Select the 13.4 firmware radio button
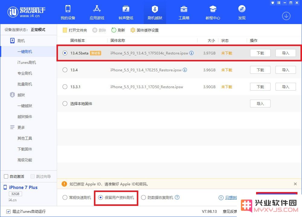 (65, 70)
